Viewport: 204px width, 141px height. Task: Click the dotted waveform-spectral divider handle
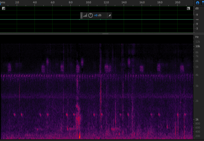(x=105, y=34)
